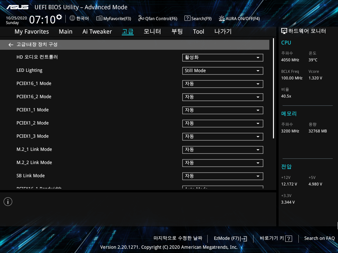Click the CPU heading in hardware monitor

coord(286,42)
